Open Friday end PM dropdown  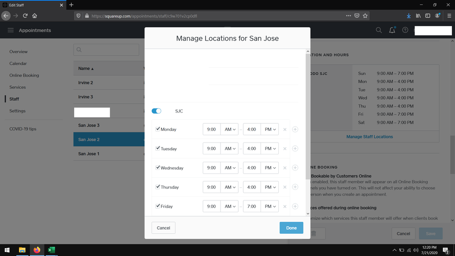click(270, 206)
